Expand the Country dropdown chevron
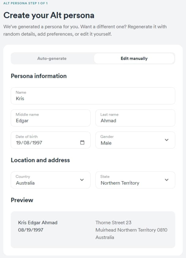 (x=82, y=180)
